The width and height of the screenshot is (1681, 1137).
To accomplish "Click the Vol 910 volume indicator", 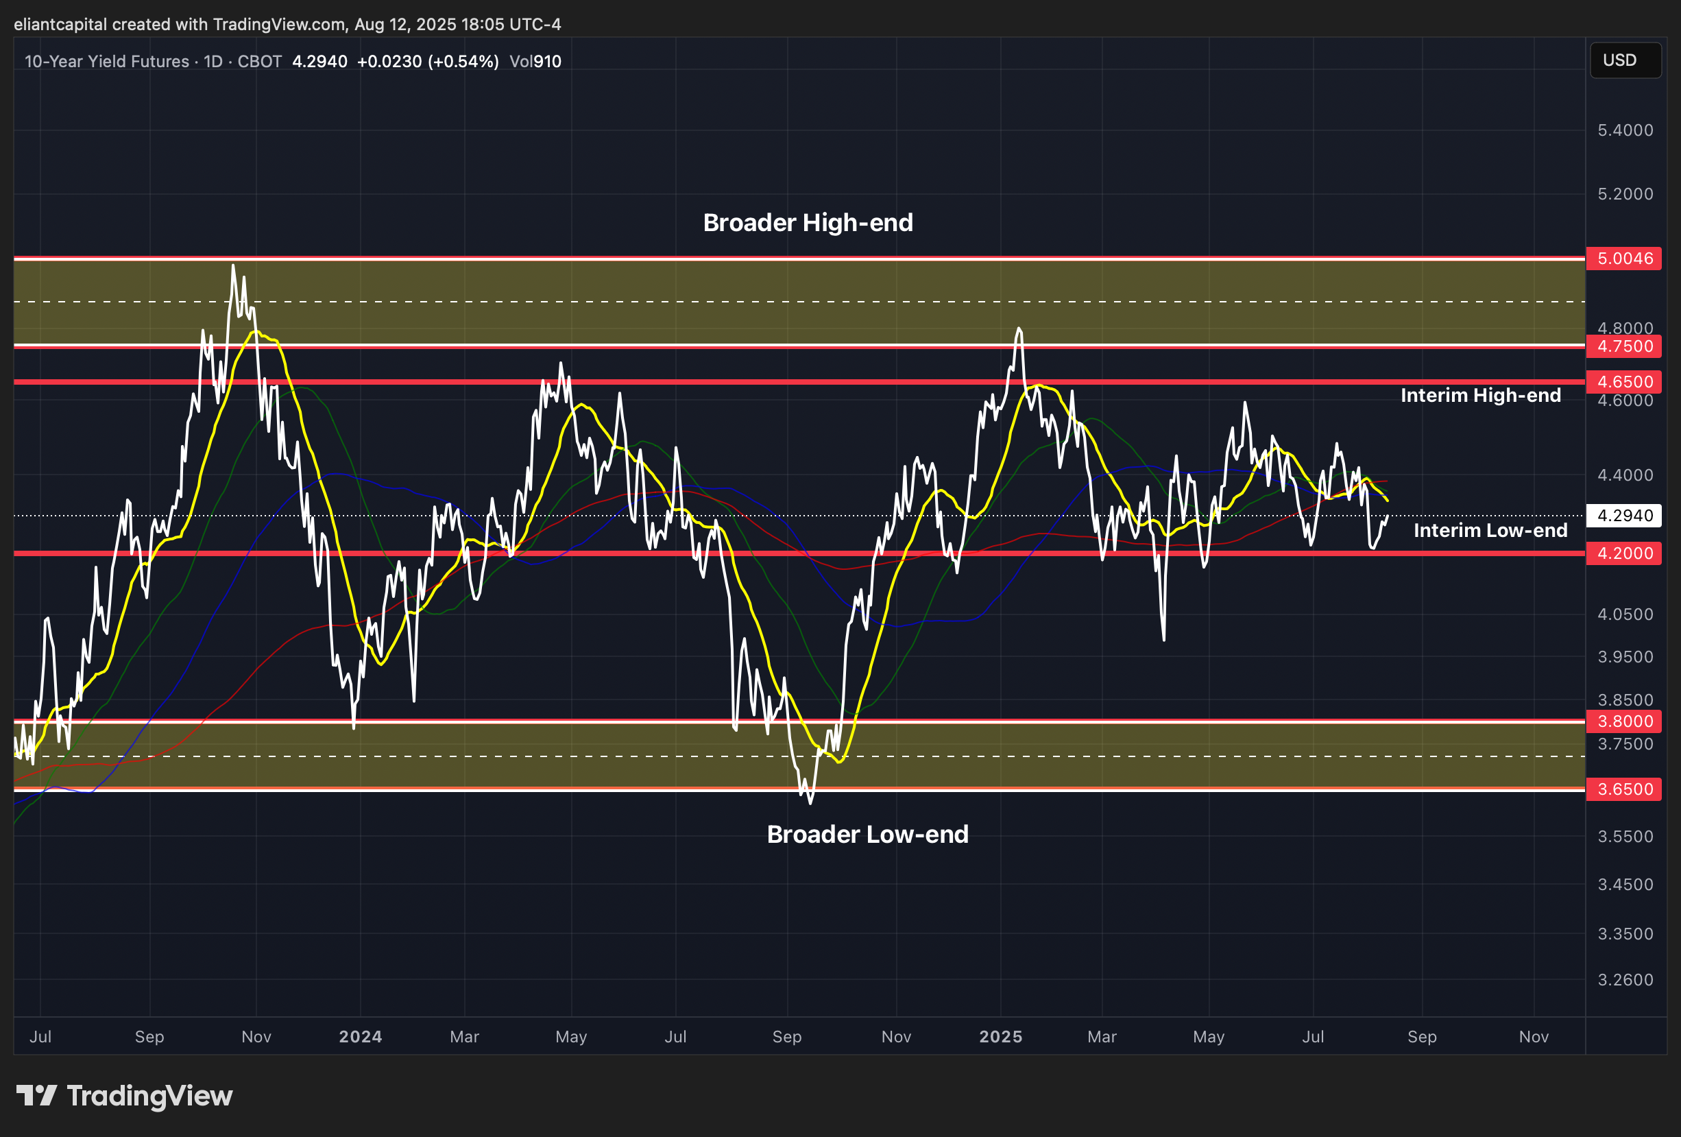I will point(535,62).
